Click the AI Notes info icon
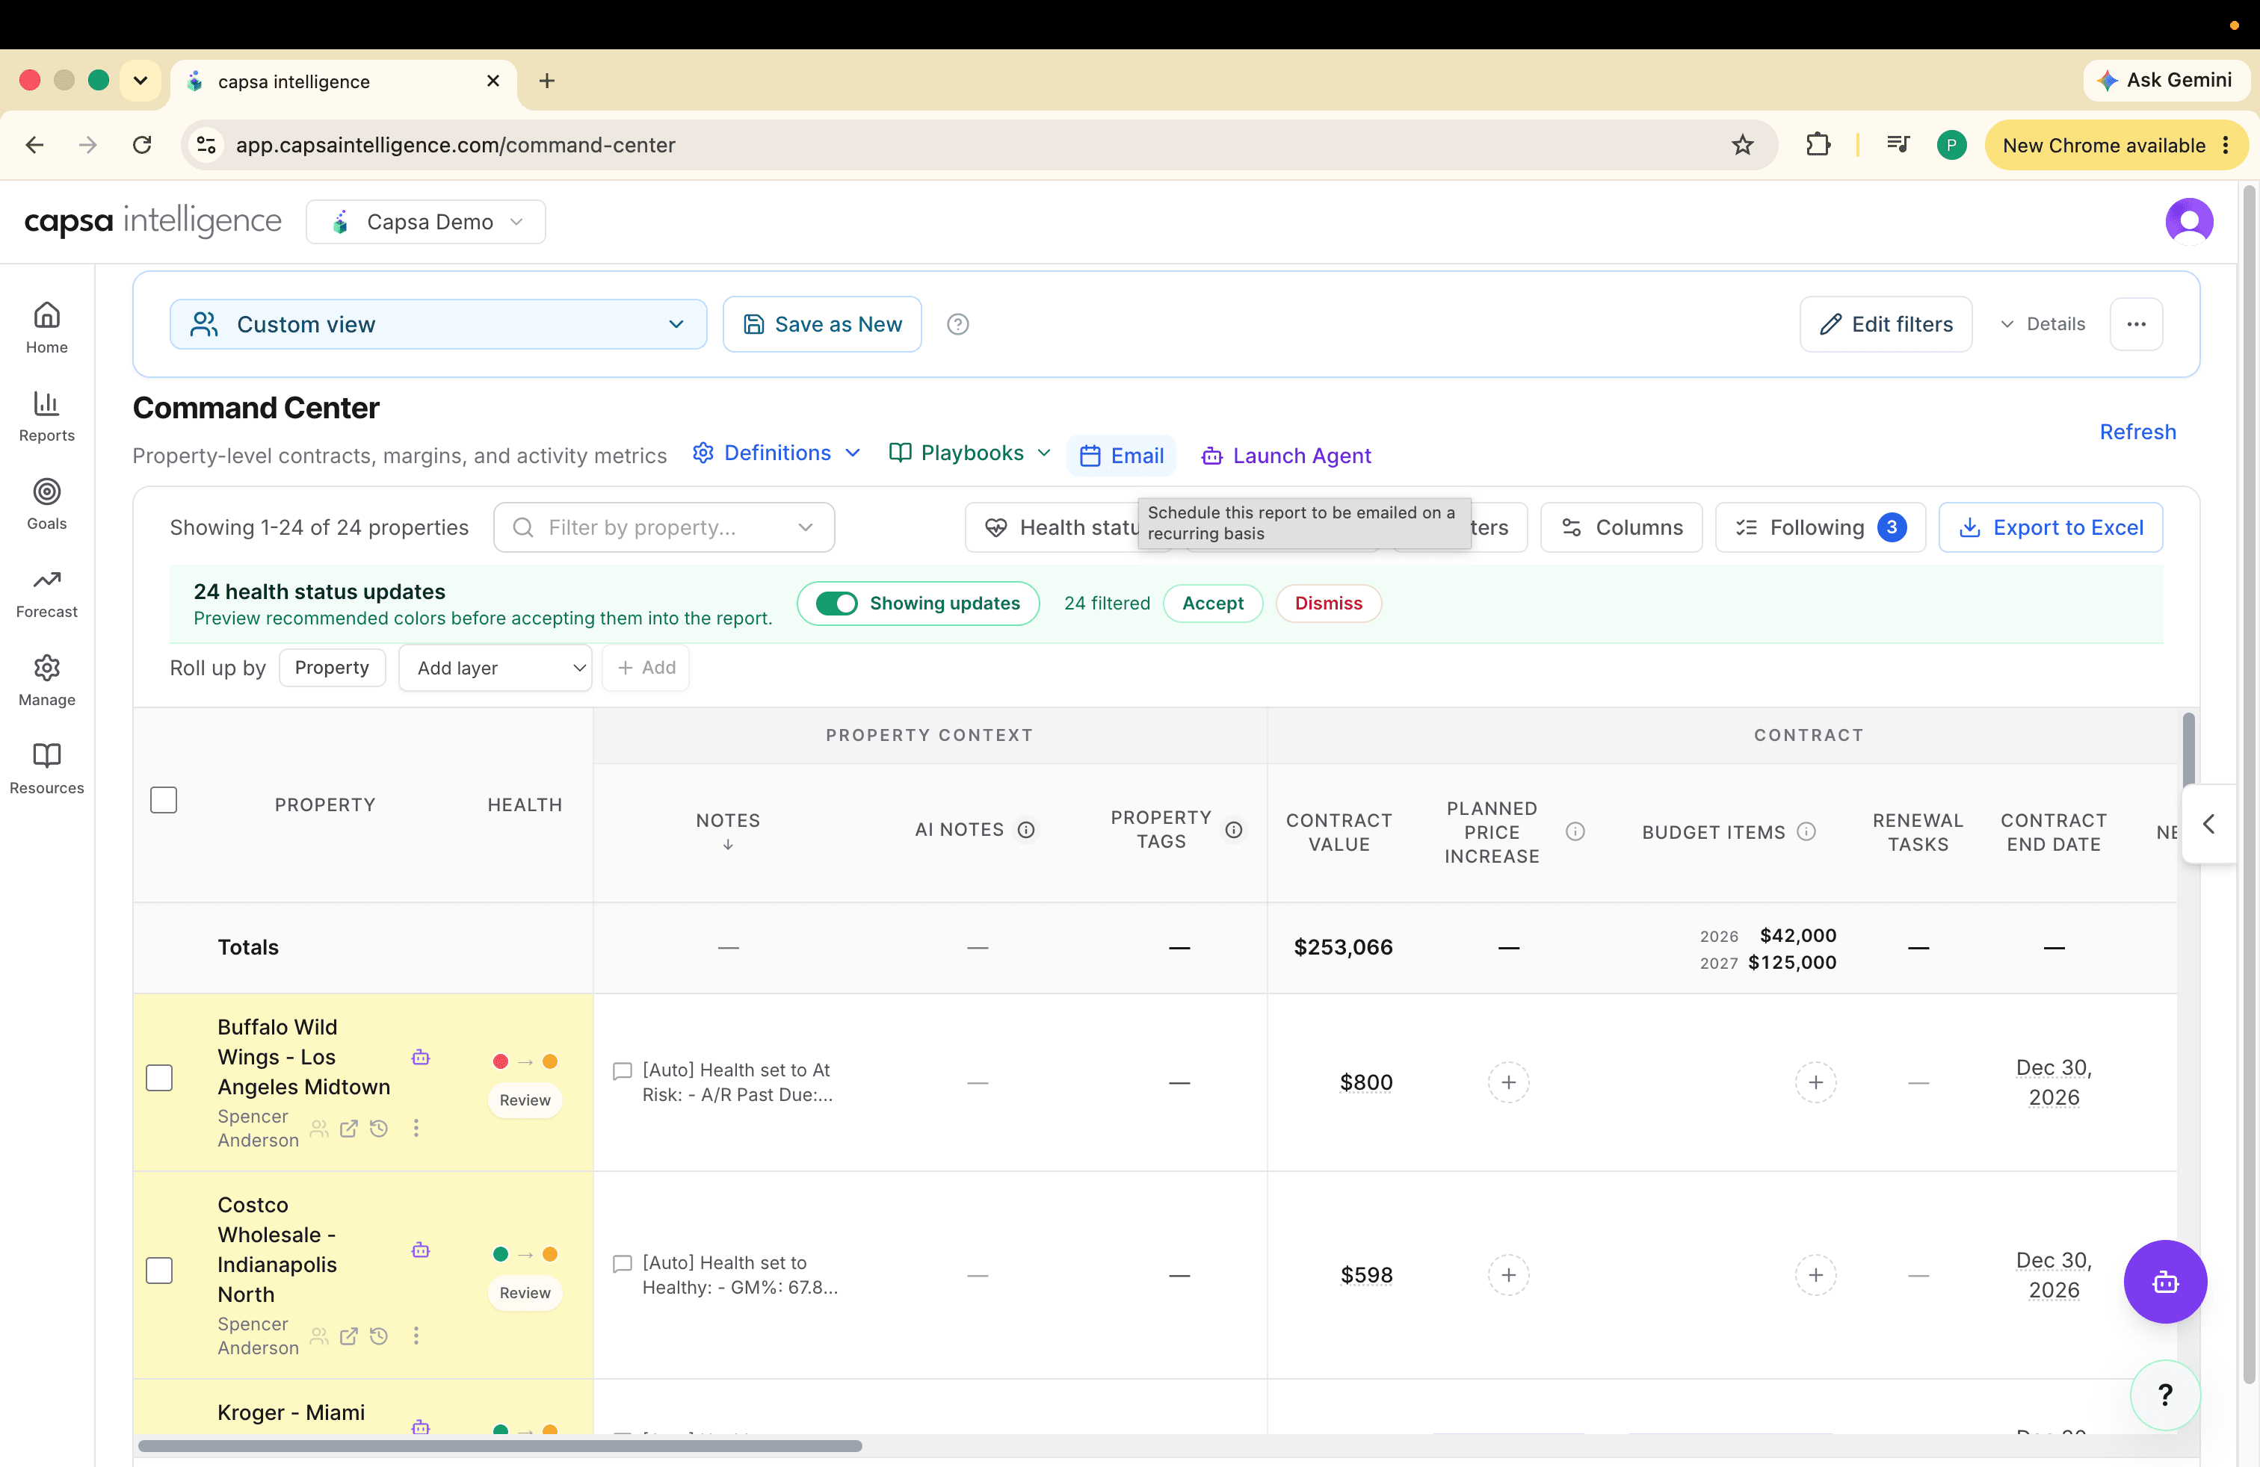This screenshot has width=2260, height=1467. click(1025, 831)
